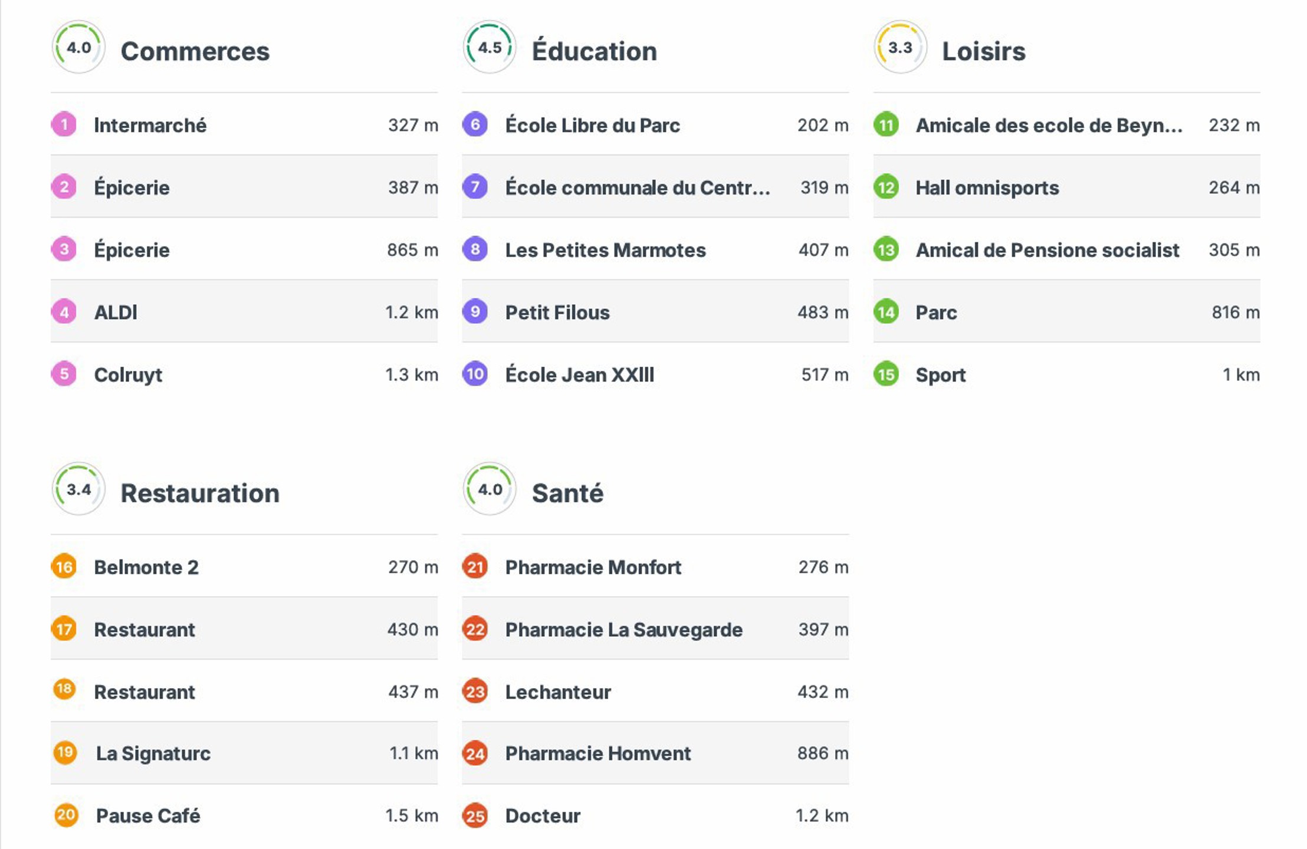Open the Hall omnisports entry
This screenshot has height=849, width=1307.
tap(987, 188)
